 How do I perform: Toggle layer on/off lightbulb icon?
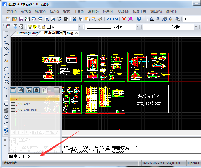coord(30,27)
